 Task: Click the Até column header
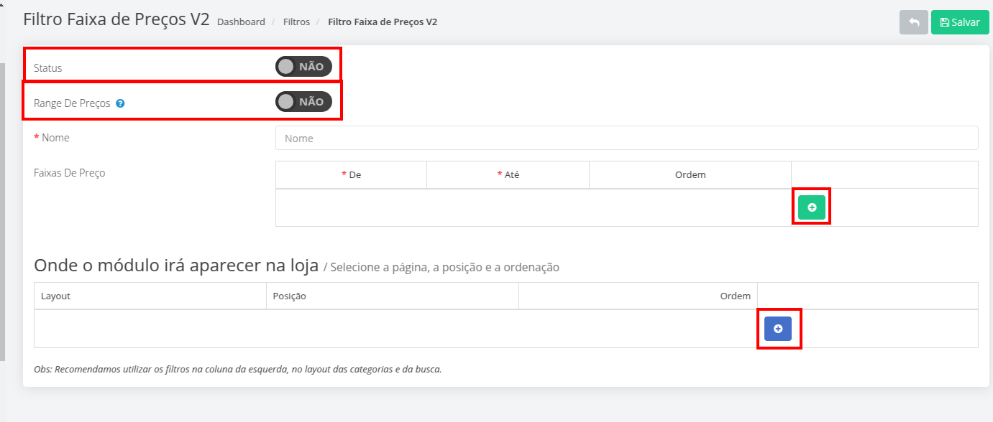point(508,175)
